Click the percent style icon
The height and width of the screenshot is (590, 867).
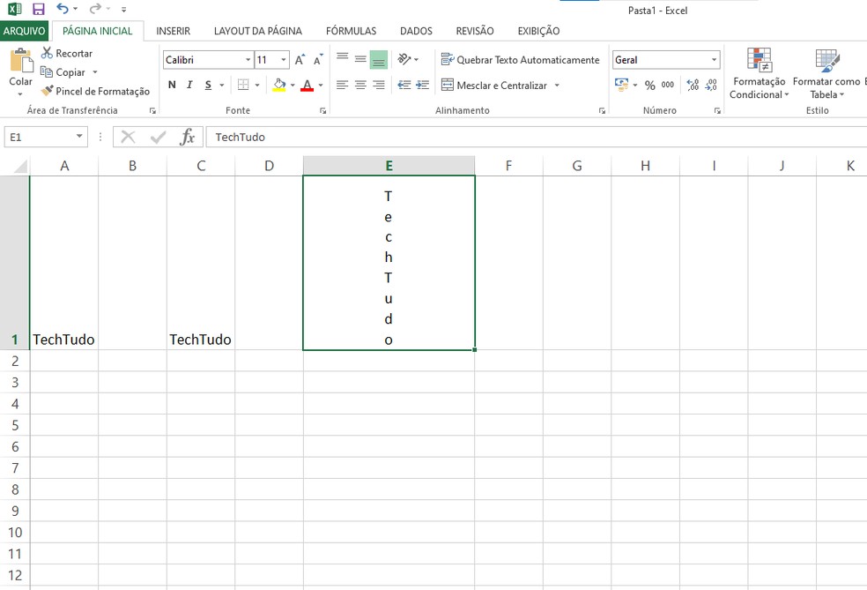tap(649, 85)
